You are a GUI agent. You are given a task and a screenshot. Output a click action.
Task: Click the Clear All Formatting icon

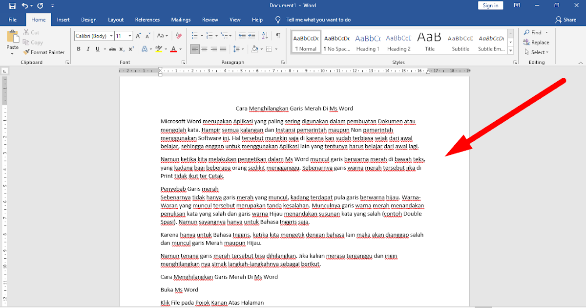pyautogui.click(x=178, y=35)
